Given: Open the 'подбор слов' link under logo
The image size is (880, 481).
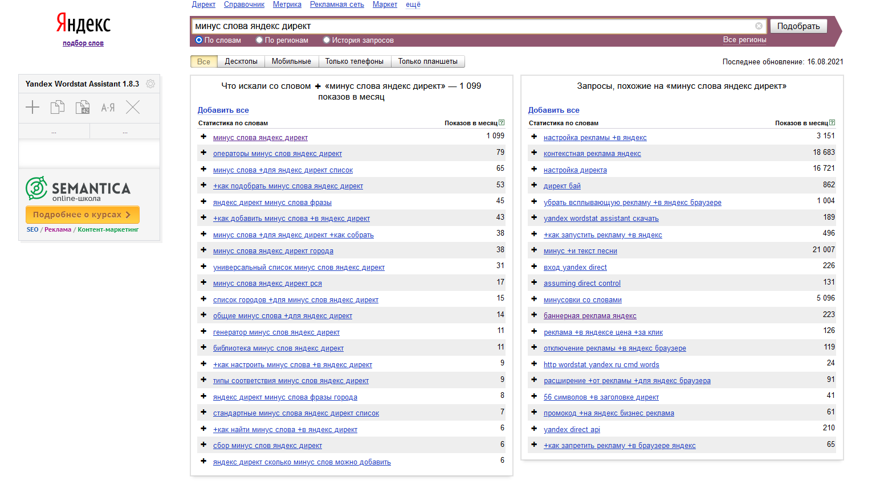Looking at the screenshot, I should 83,43.
